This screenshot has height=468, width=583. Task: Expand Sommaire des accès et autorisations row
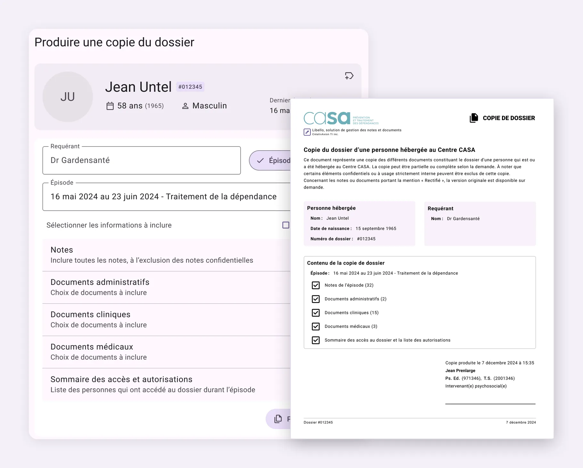[167, 384]
